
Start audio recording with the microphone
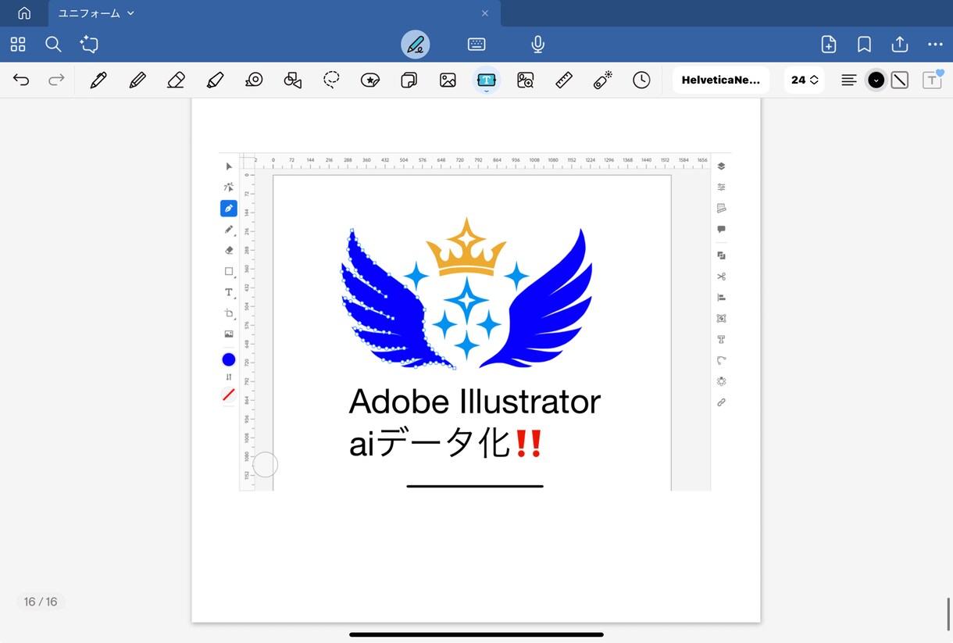coord(537,45)
